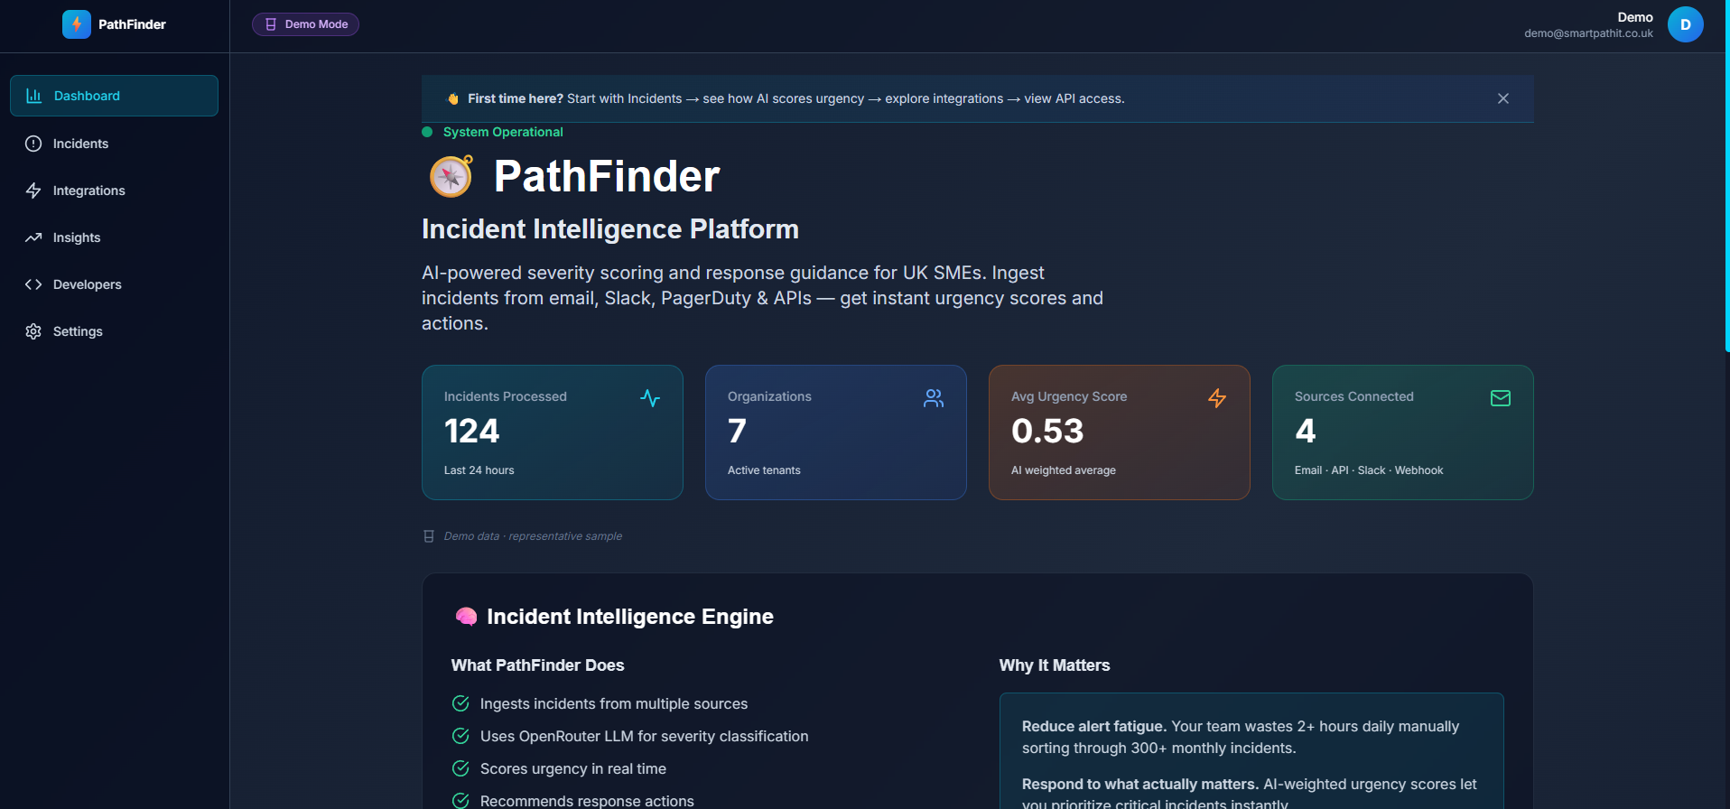
Task: Go to Incidents in the sidebar
Action: coord(80,144)
